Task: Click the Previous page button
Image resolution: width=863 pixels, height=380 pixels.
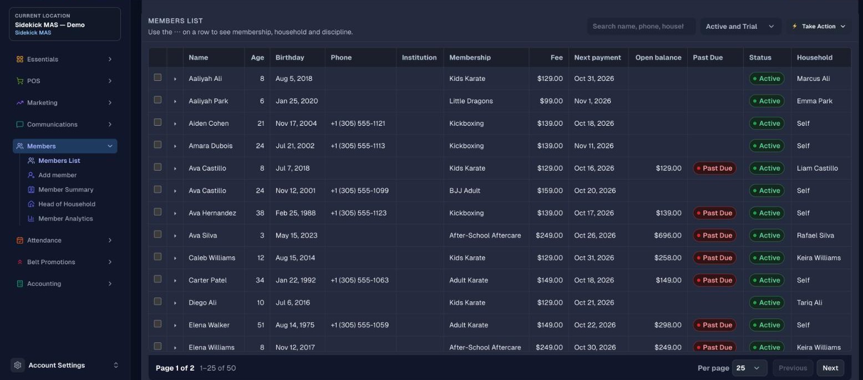Action: pyautogui.click(x=793, y=368)
